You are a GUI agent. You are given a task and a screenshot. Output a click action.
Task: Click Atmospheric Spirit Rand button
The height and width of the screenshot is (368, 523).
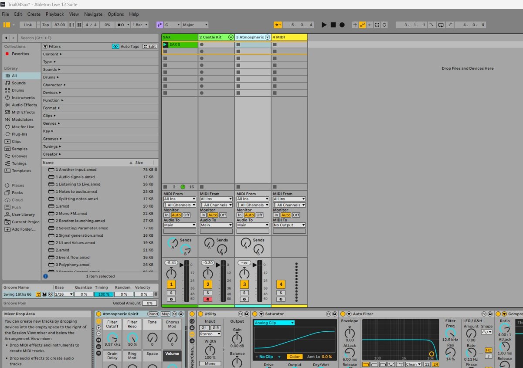(x=153, y=314)
